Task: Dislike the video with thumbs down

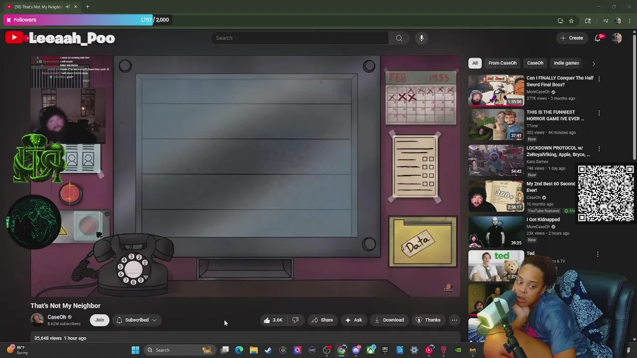Action: tap(295, 320)
